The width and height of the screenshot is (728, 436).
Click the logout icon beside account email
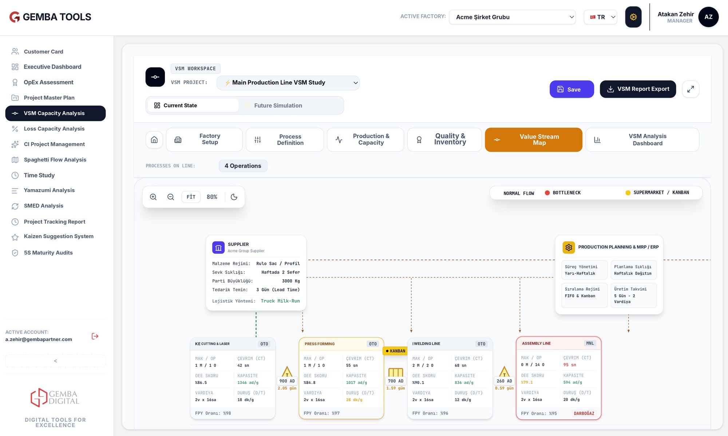tap(95, 336)
